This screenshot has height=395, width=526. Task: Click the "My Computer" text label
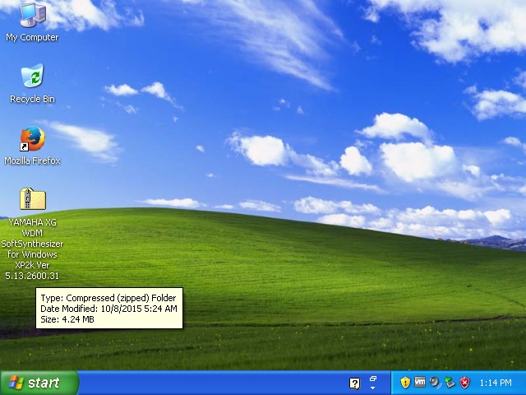coord(32,38)
